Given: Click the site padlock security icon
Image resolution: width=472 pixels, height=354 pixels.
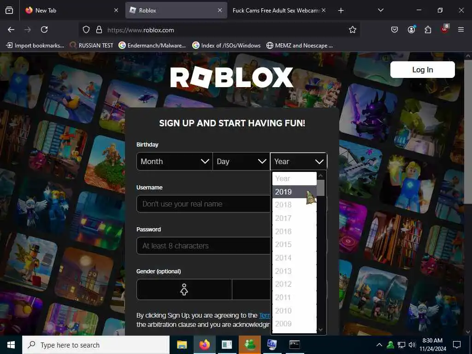Looking at the screenshot, I should [x=99, y=30].
